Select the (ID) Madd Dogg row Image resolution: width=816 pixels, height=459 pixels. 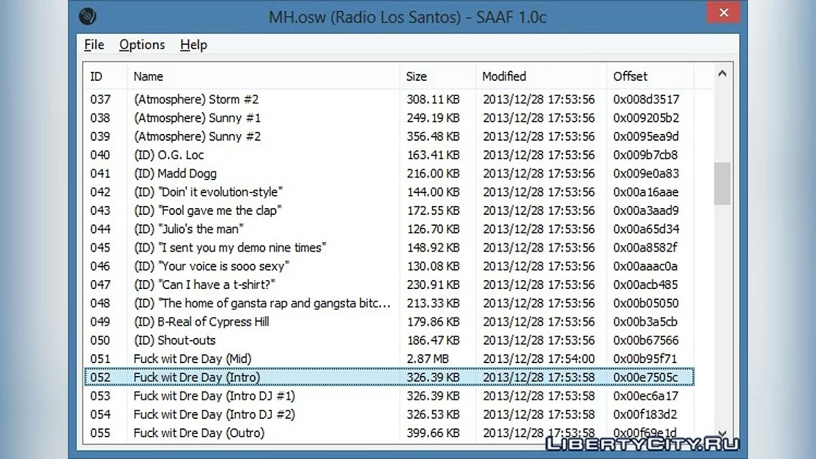click(x=175, y=173)
